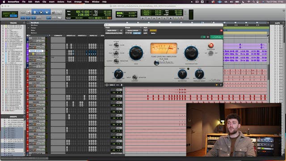Click the VU meter display on the TLA-100A

pos(164,49)
